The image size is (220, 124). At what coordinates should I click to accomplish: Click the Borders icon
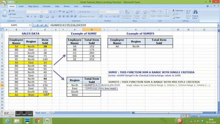[x=41, y=17]
